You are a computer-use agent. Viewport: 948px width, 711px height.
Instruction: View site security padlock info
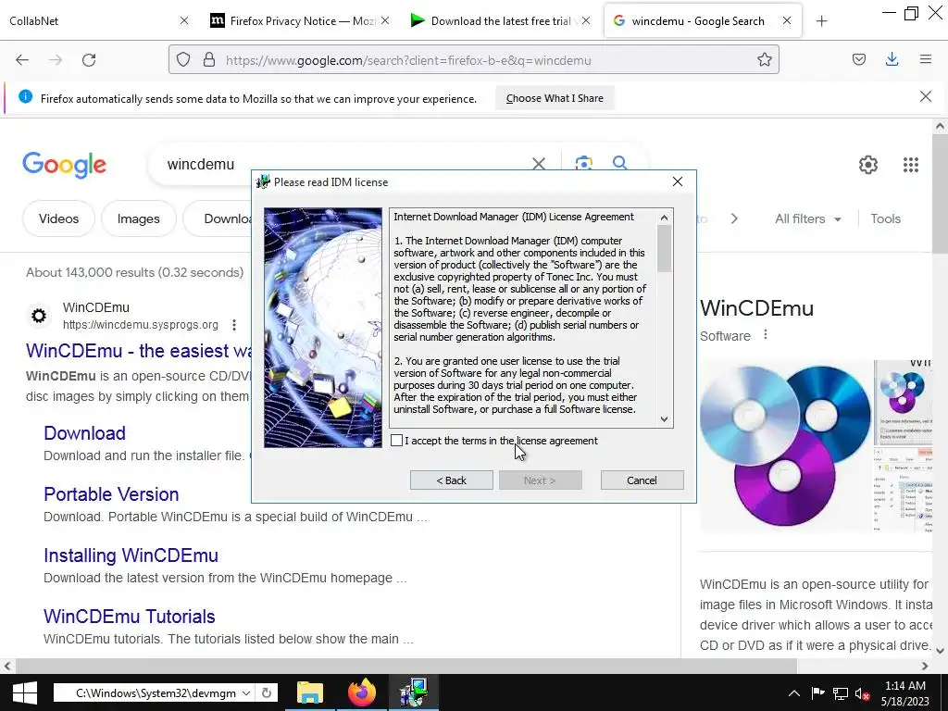[x=209, y=60]
